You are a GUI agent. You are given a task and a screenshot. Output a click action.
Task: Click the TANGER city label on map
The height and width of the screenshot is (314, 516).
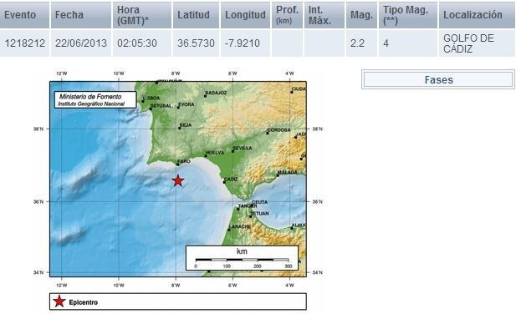coord(248,206)
